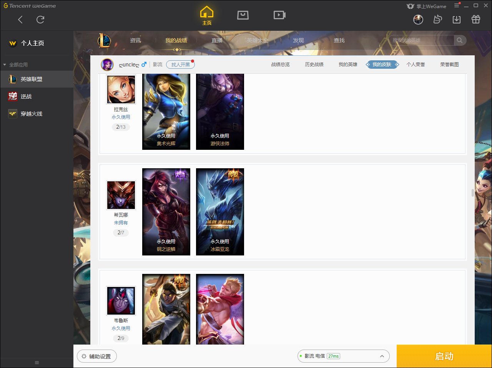Viewport: 492px width, 368px height.
Task: Open the video playback icon in top bar
Action: [x=279, y=15]
